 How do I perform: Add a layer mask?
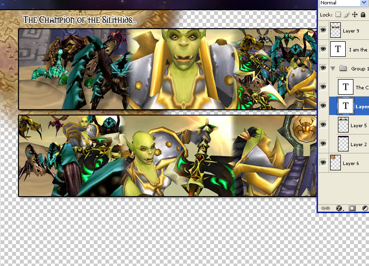352,208
